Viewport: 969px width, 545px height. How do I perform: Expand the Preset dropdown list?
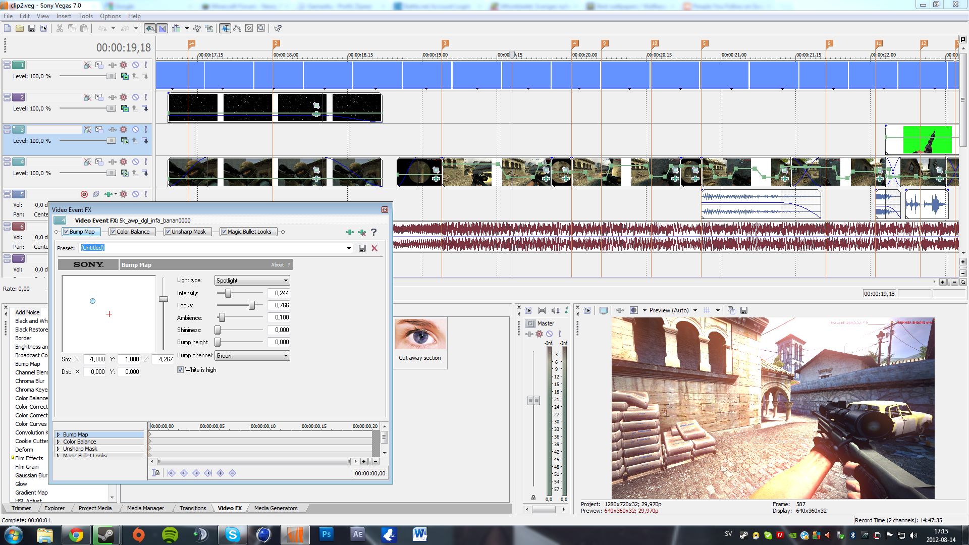pyautogui.click(x=349, y=248)
